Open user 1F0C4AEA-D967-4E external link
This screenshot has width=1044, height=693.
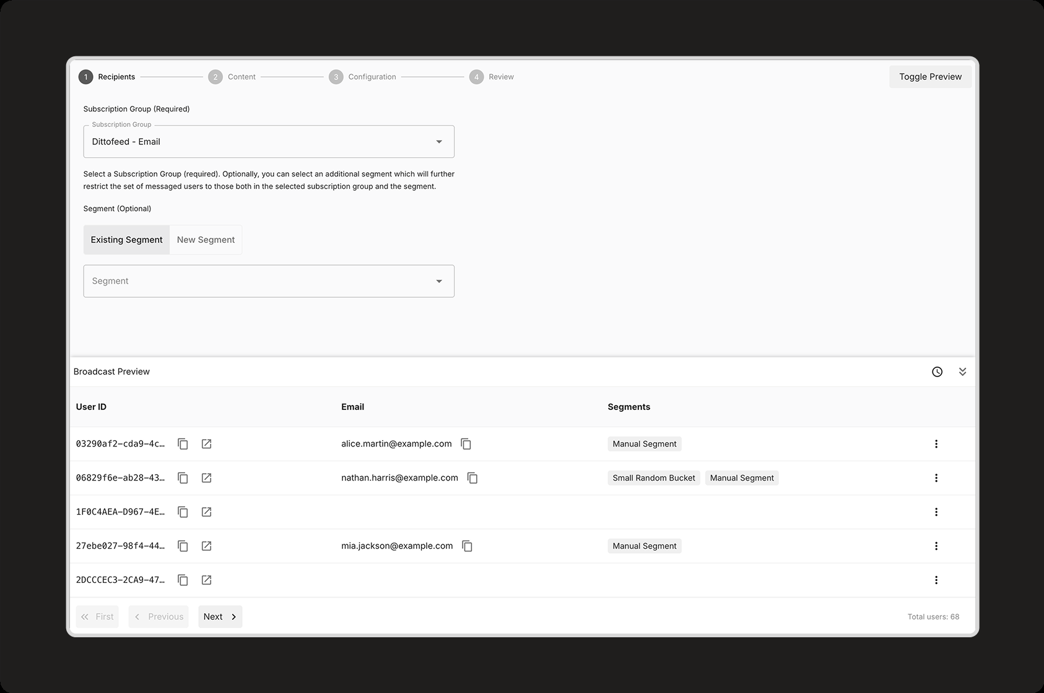[x=207, y=512]
